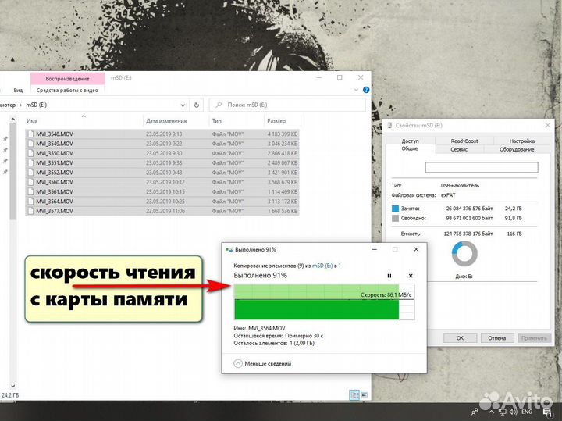Screen dimensions: 562x421
Task: Open the Оборудование properties tab
Action: coord(517,149)
